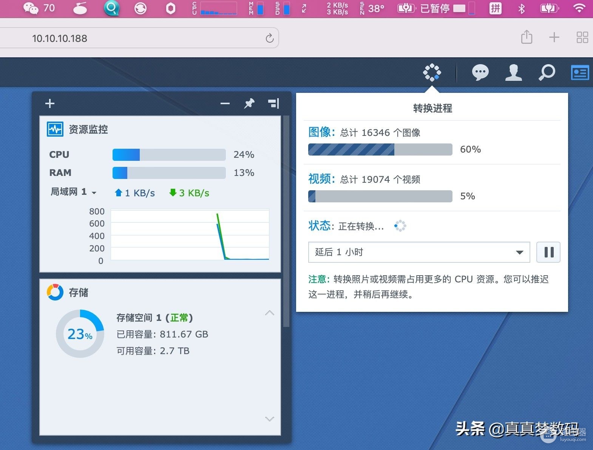Open the temperature sensor 38° readout
This screenshot has width=593, height=450.
[x=372, y=8]
